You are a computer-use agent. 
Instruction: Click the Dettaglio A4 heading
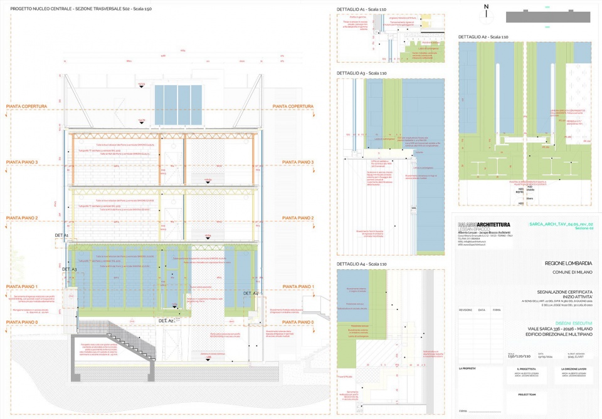(361, 264)
